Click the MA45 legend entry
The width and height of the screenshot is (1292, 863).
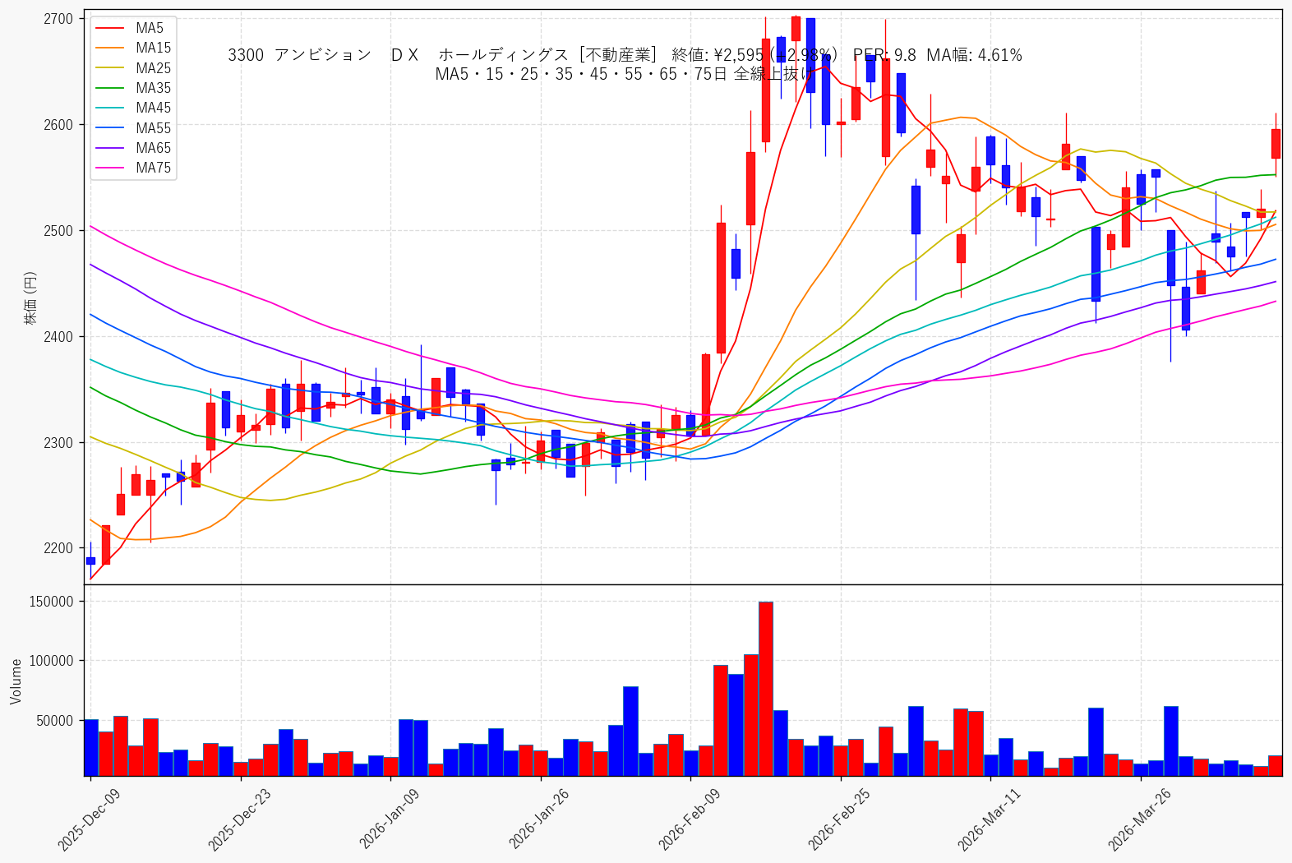[x=133, y=108]
